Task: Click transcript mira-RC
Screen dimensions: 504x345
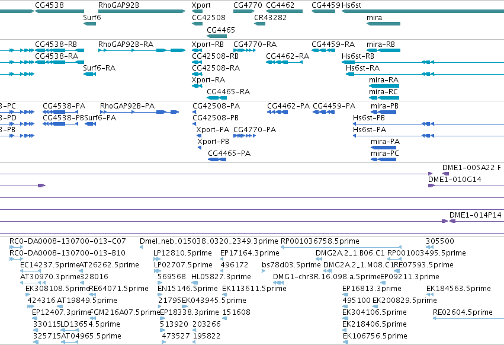Action: (383, 92)
